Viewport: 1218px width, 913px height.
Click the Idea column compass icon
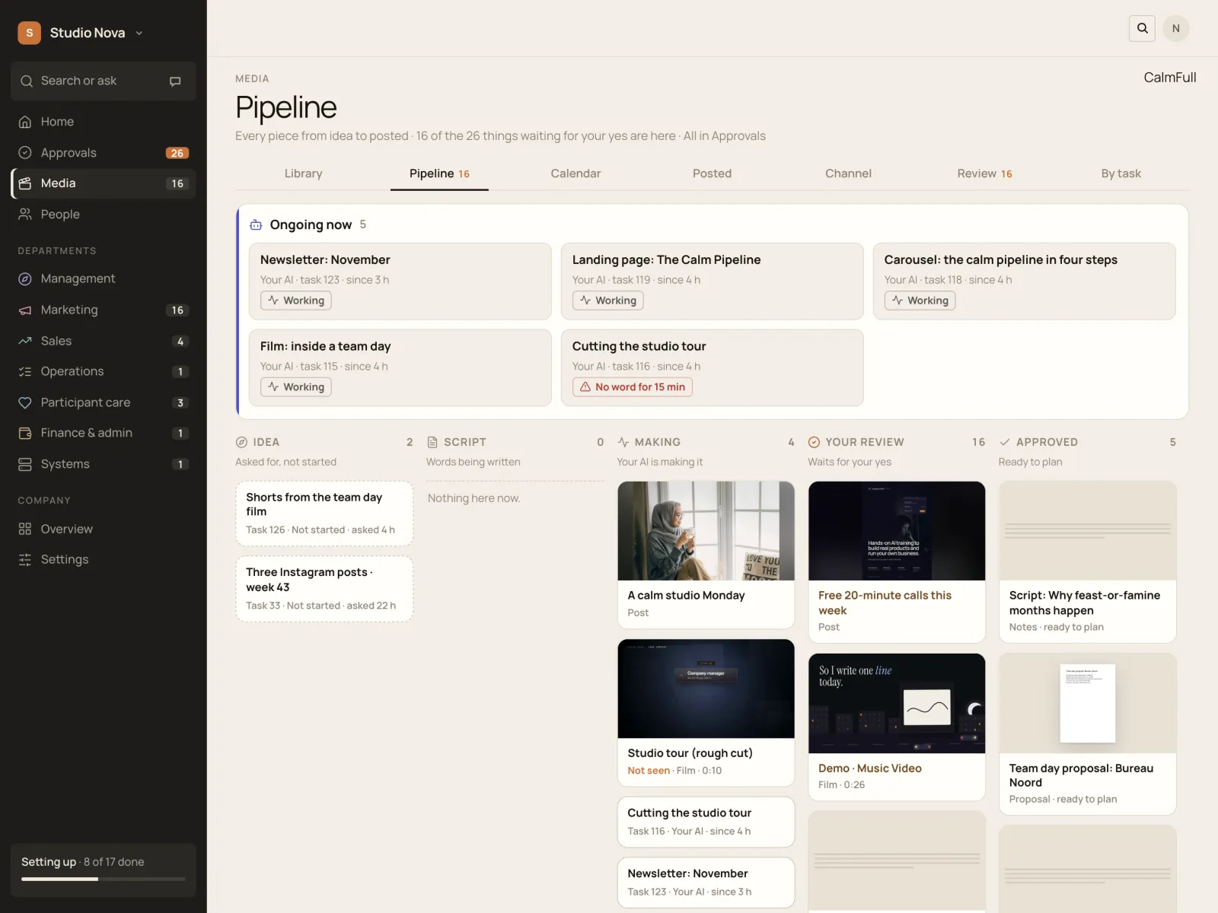pyautogui.click(x=241, y=442)
